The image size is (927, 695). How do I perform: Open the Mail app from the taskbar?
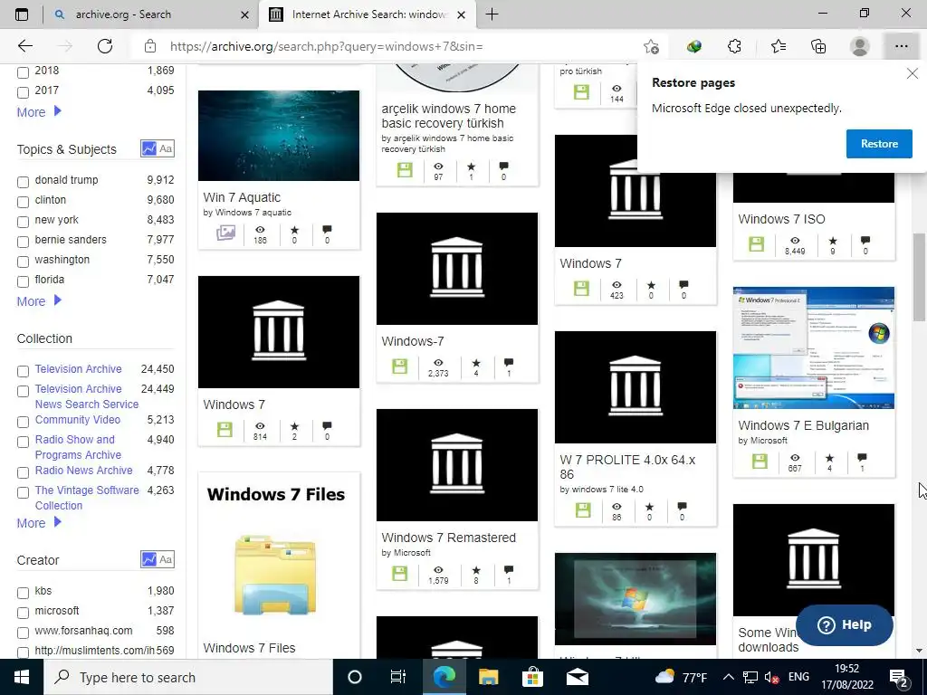pyautogui.click(x=577, y=677)
